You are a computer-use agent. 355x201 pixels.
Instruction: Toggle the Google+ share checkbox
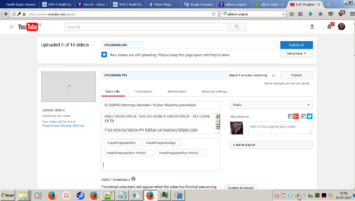click(x=290, y=117)
